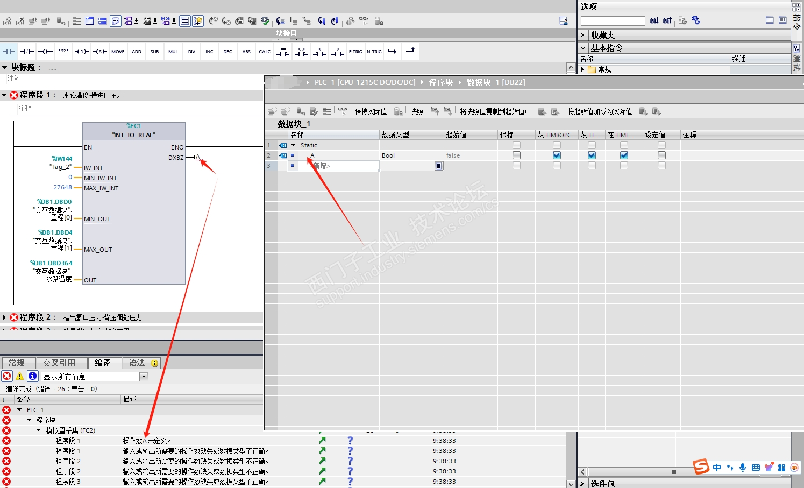Screen dimensions: 804x488
Task: Add the SUB instruction
Action: point(154,52)
